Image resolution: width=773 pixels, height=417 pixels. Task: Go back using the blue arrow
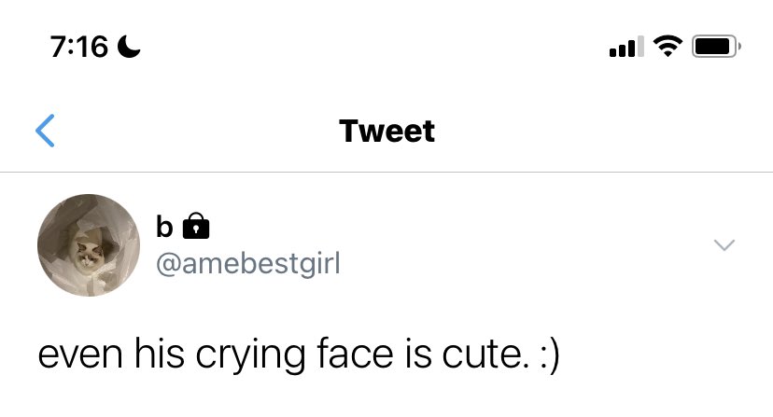[x=45, y=131]
